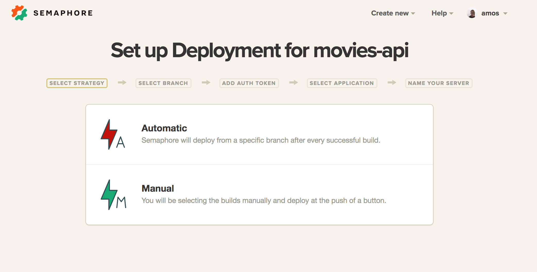This screenshot has height=272, width=537.
Task: Expand the amos account dropdown arrow
Action: [505, 14]
